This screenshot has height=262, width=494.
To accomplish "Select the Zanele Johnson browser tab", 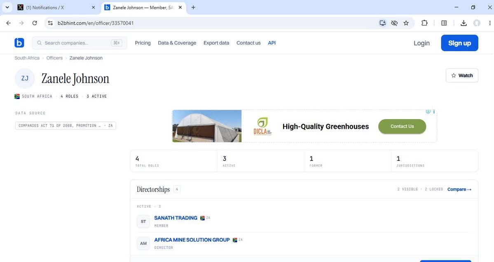I will point(143,7).
